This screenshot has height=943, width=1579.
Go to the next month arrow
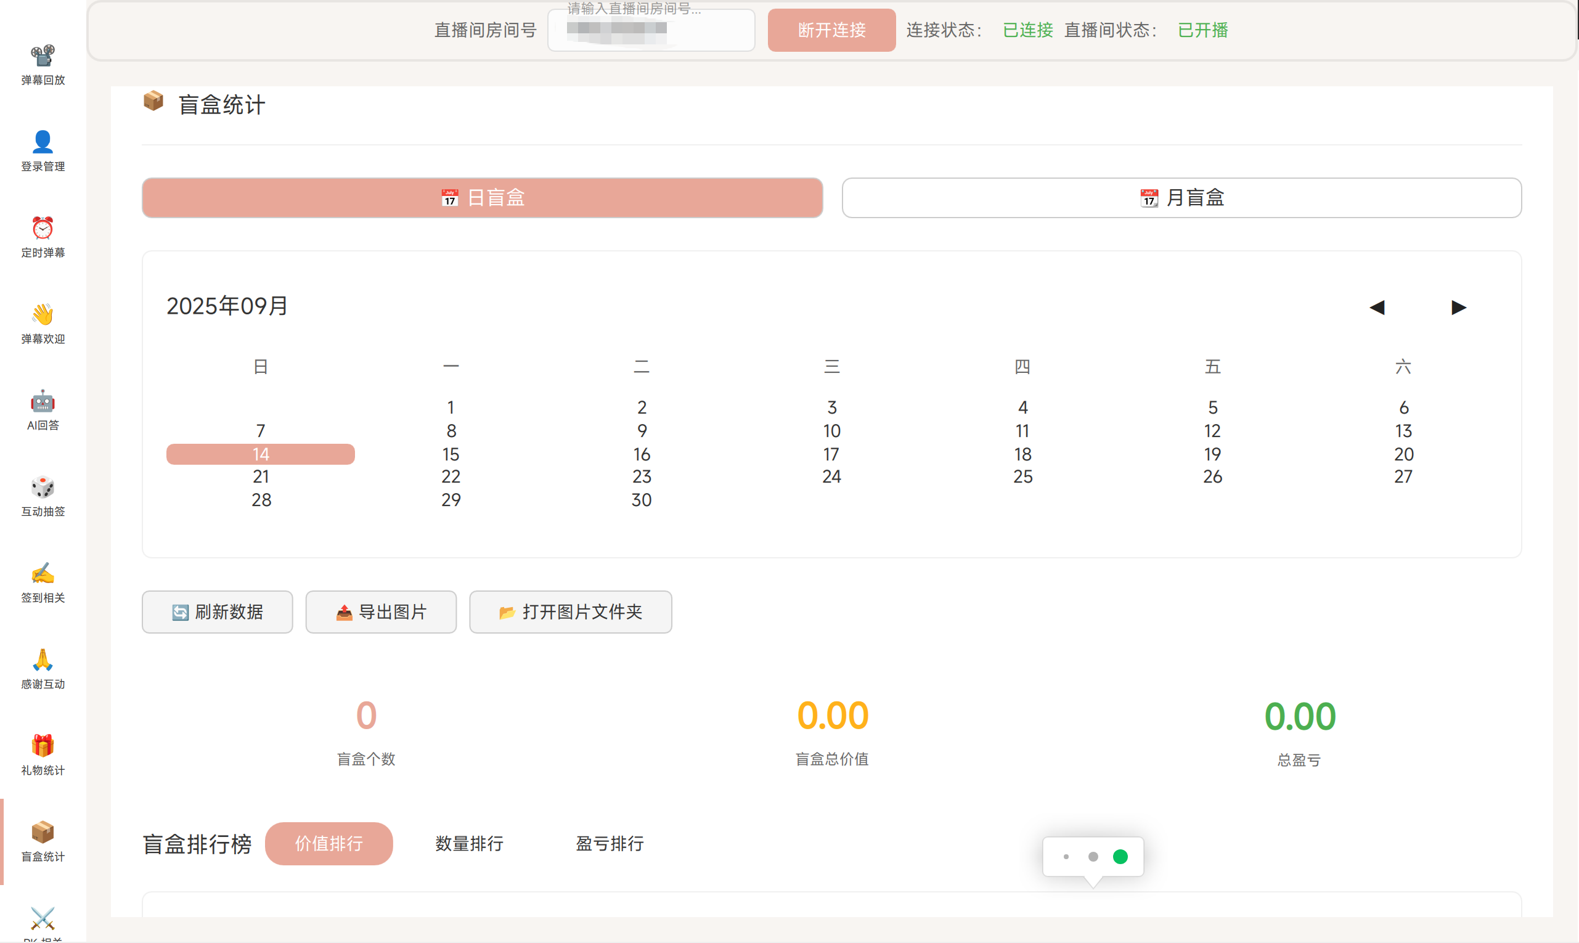pos(1458,308)
